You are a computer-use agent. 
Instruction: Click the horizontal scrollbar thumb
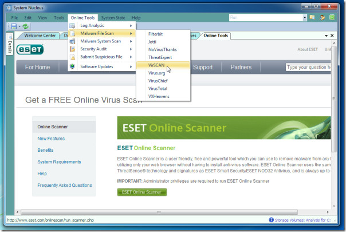[x=159, y=212]
